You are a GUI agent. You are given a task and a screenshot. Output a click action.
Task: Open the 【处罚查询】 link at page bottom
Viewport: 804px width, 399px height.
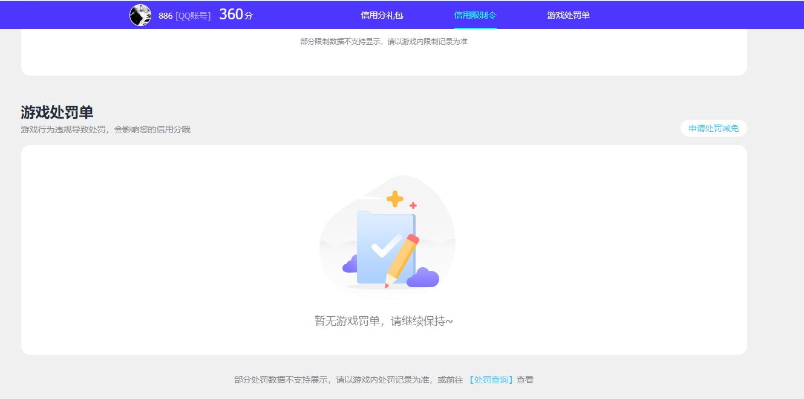(x=492, y=380)
